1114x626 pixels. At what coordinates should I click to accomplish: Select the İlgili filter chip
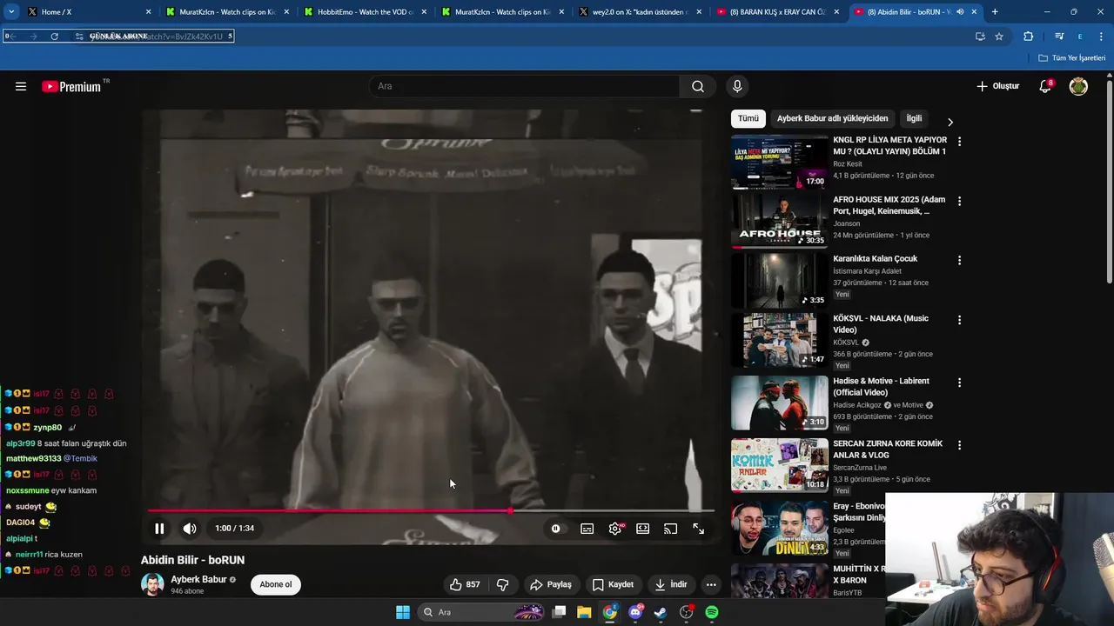(x=914, y=118)
